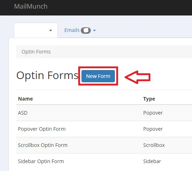Open the blank site selector dropdown tab

pyautogui.click(x=36, y=30)
